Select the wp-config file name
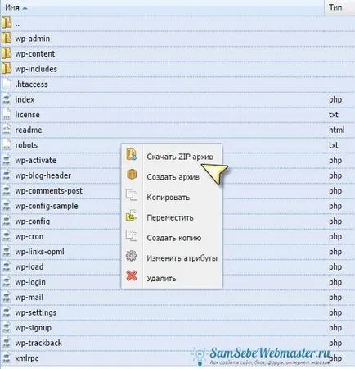 coord(33,221)
